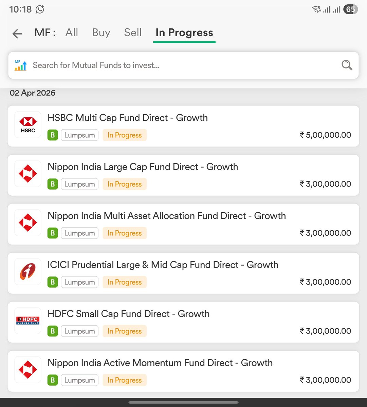
Task: Open Nippon India Active Momentum Fund Direct - Growth
Action: pyautogui.click(x=183, y=371)
